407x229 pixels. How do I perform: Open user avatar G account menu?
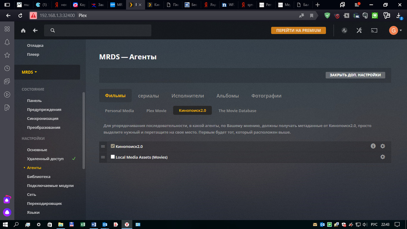click(395, 30)
